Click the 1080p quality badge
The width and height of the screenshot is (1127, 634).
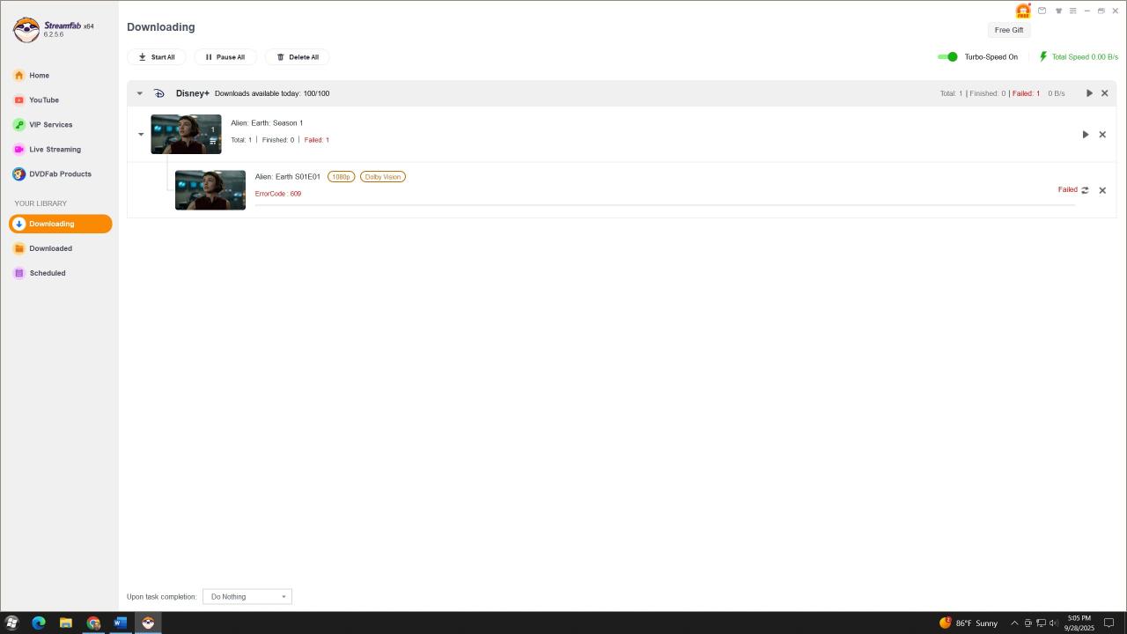click(x=341, y=177)
